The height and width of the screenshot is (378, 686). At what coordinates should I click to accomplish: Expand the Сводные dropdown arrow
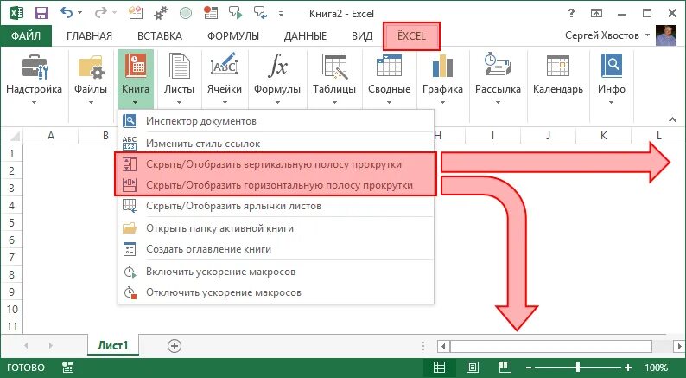(389, 102)
